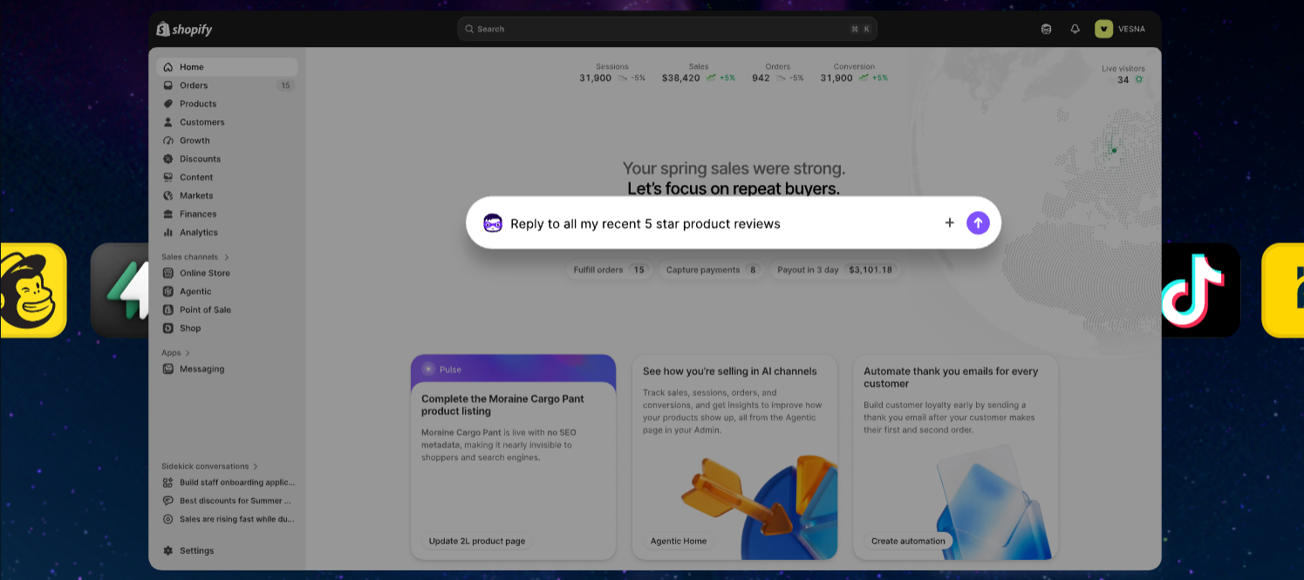
Task: Click the Pulse card header icon
Action: (x=428, y=369)
